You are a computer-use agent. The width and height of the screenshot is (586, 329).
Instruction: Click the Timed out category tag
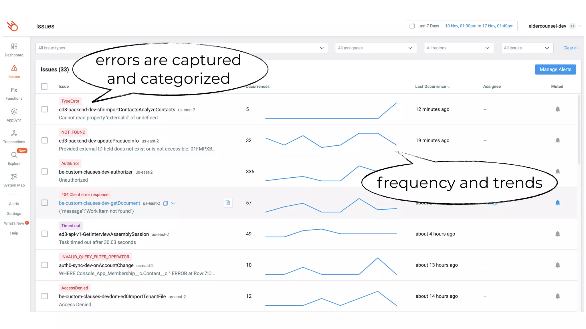[x=71, y=226]
